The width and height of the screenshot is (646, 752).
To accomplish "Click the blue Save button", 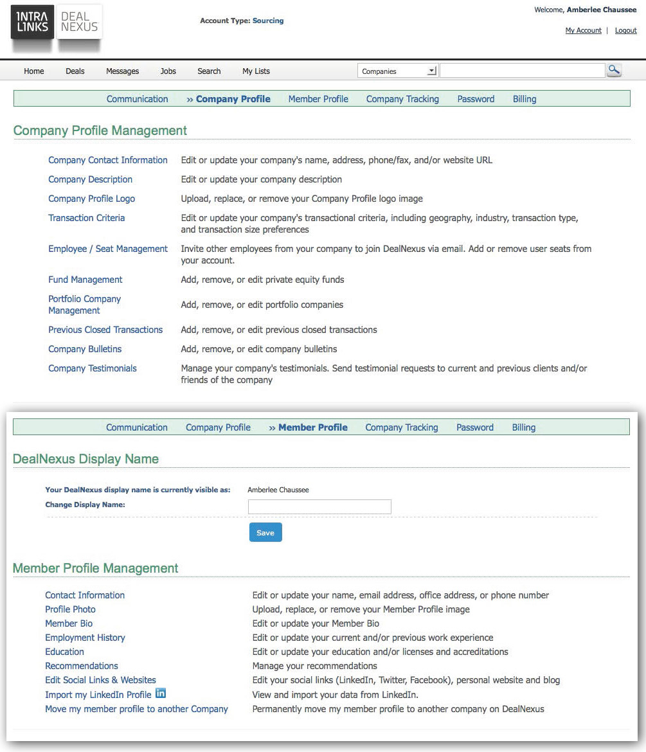I will (265, 532).
